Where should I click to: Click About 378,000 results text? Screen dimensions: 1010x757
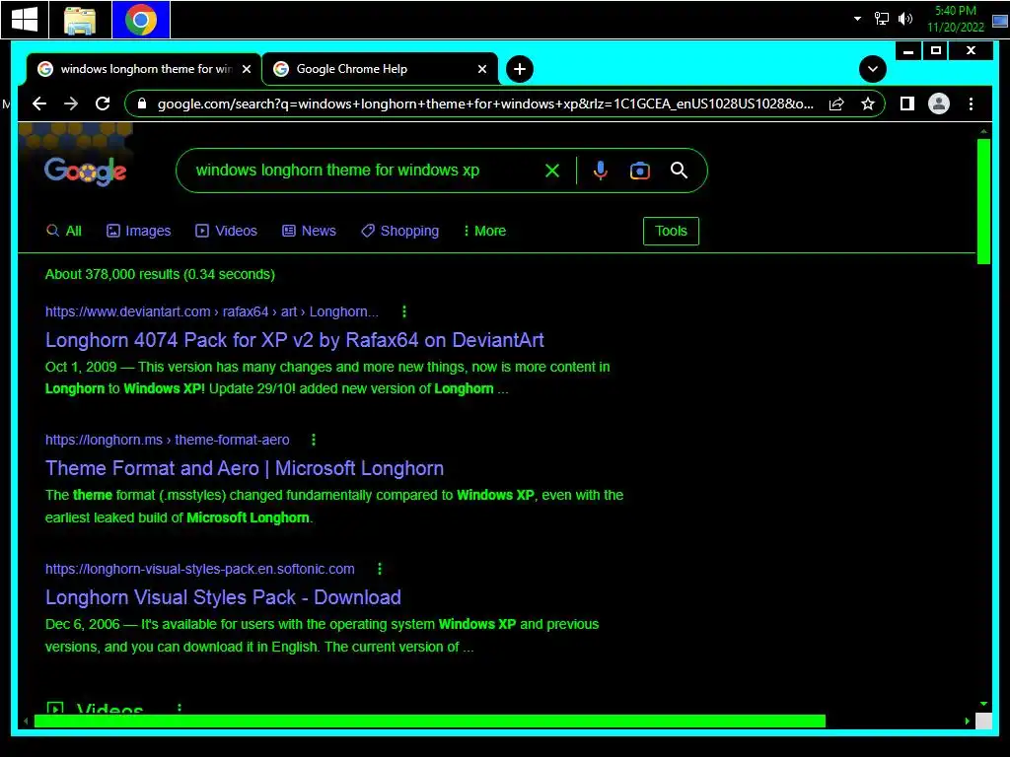click(x=160, y=274)
